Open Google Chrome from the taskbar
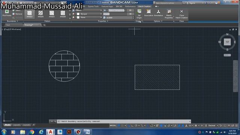This screenshot has height=135, width=240. coord(32,132)
